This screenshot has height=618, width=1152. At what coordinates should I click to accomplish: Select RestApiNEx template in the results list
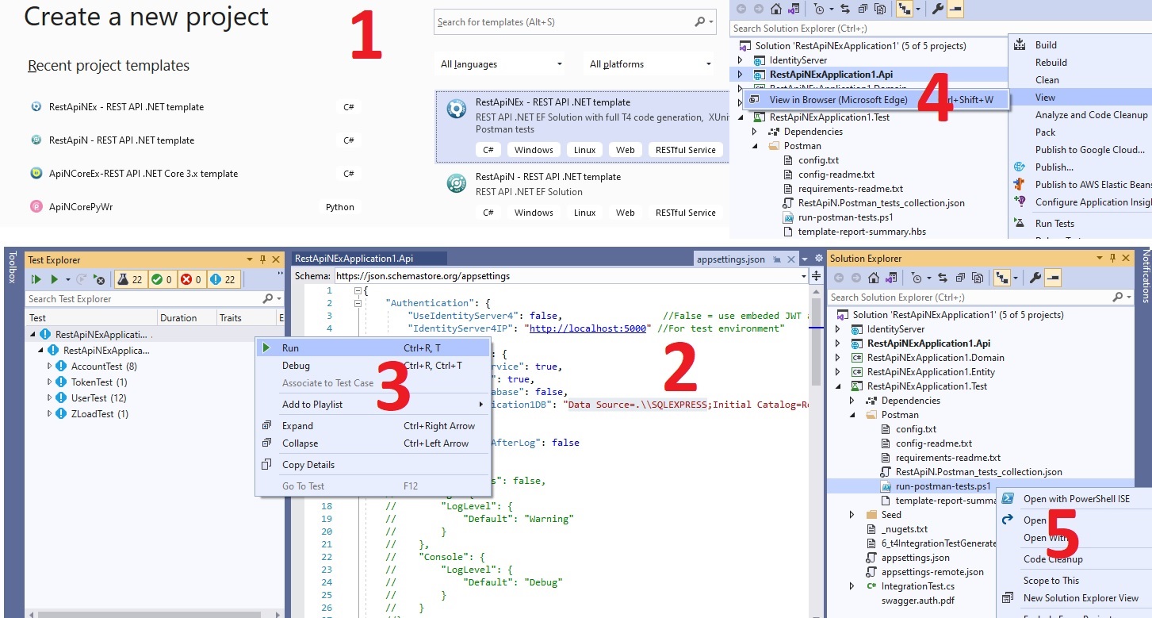[x=582, y=125]
